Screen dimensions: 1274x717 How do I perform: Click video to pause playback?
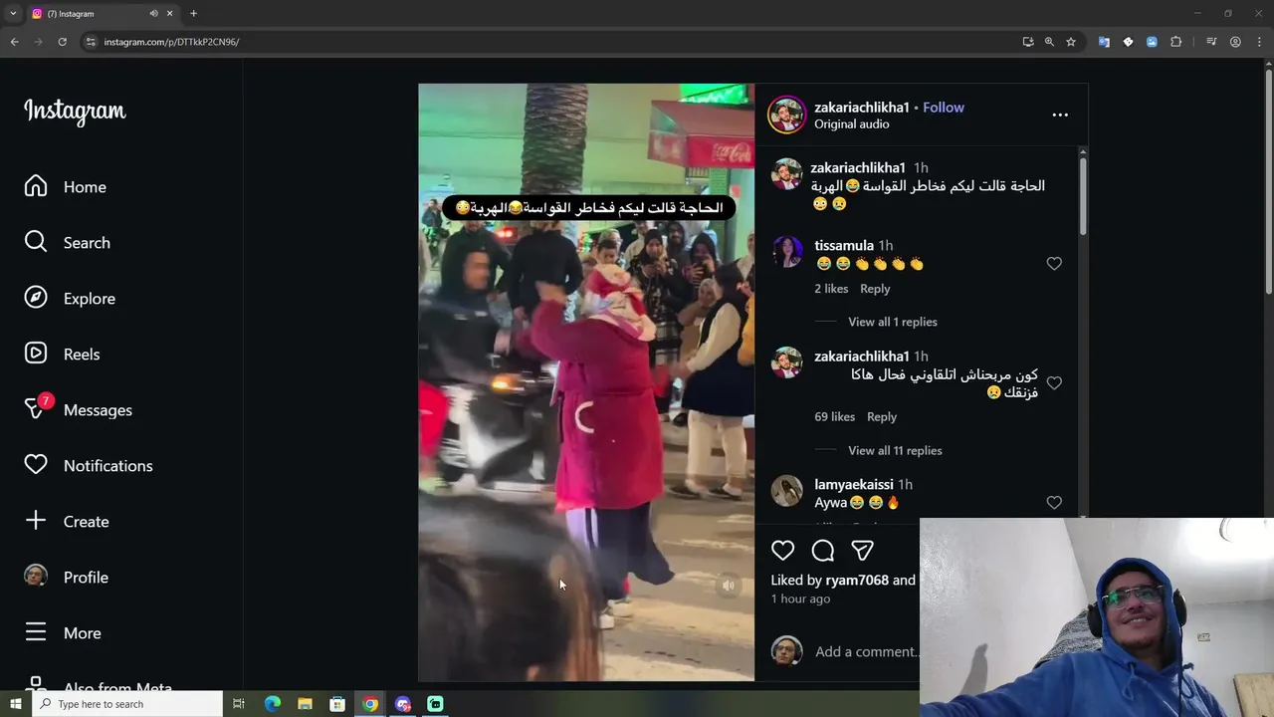pos(586,382)
